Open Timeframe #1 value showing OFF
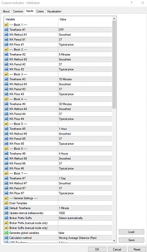This screenshot has width=147, height=252. click(x=85, y=30)
